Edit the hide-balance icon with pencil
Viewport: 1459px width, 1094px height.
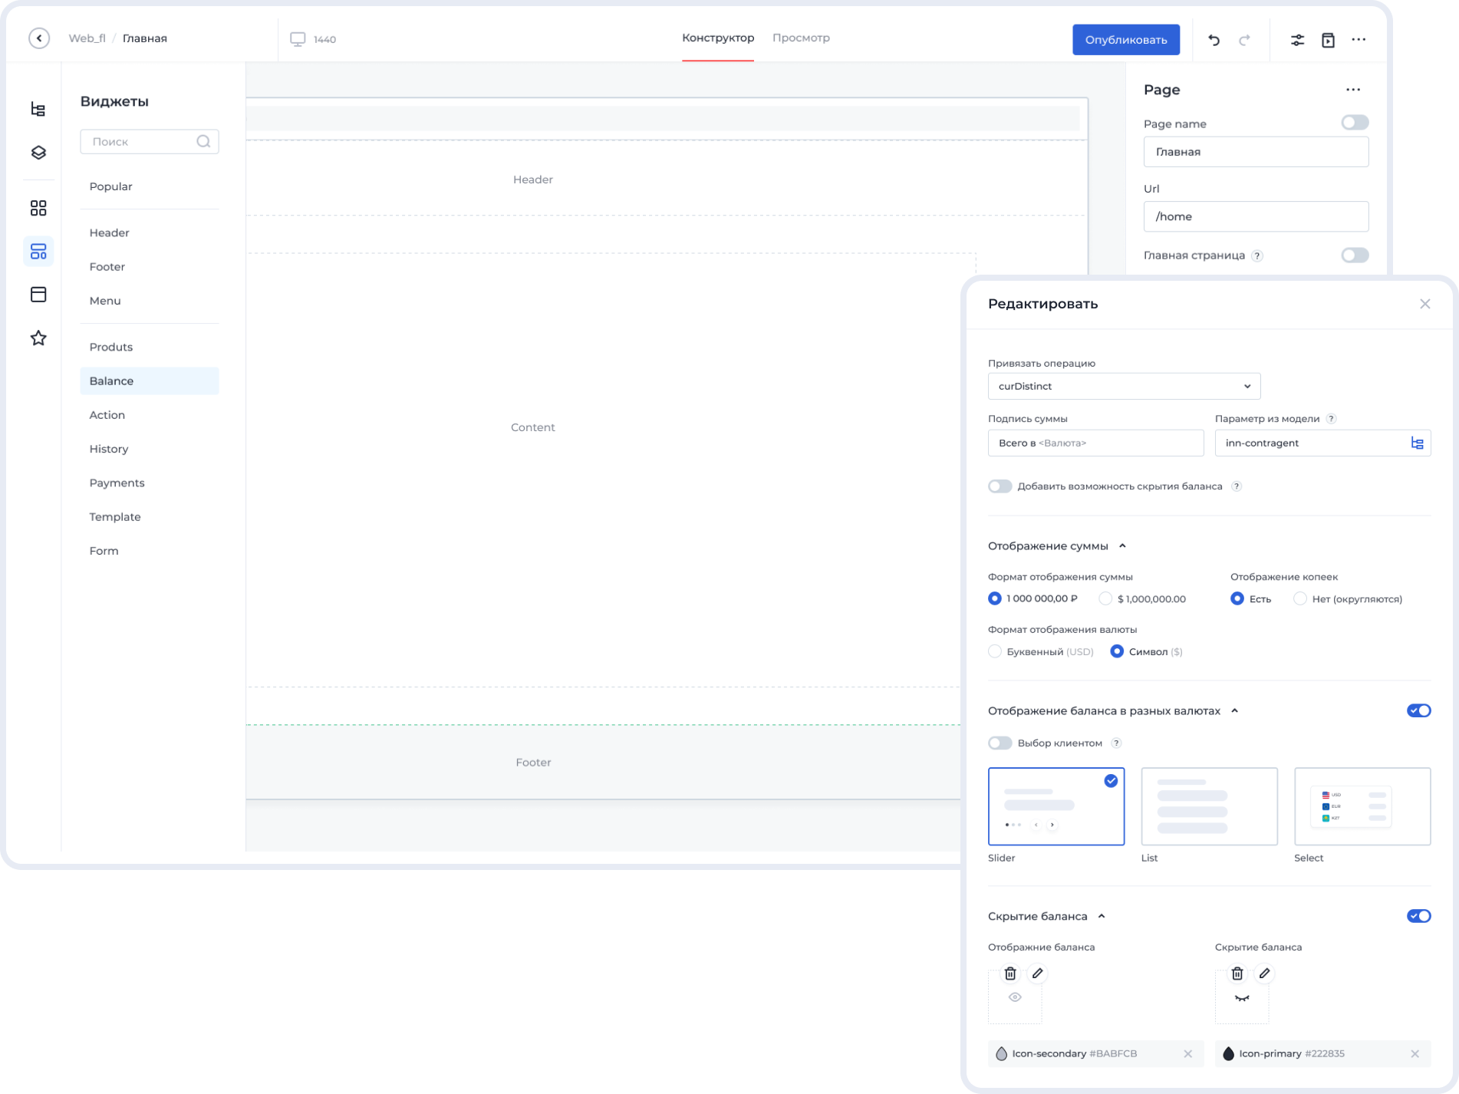pyautogui.click(x=1264, y=974)
